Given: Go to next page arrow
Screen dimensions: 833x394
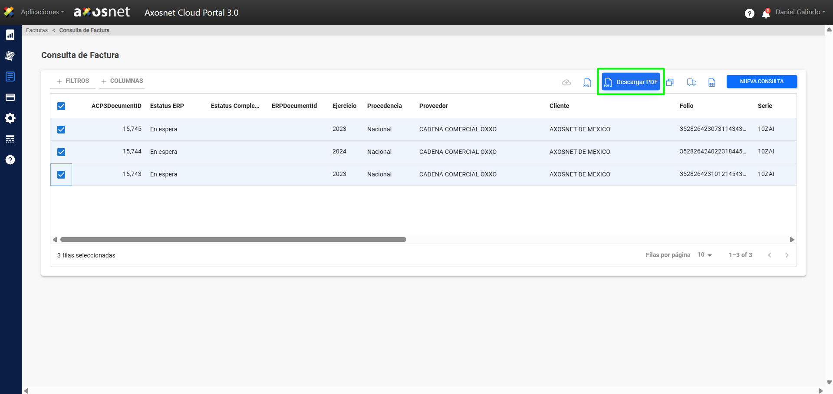Looking at the screenshot, I should click(x=787, y=255).
